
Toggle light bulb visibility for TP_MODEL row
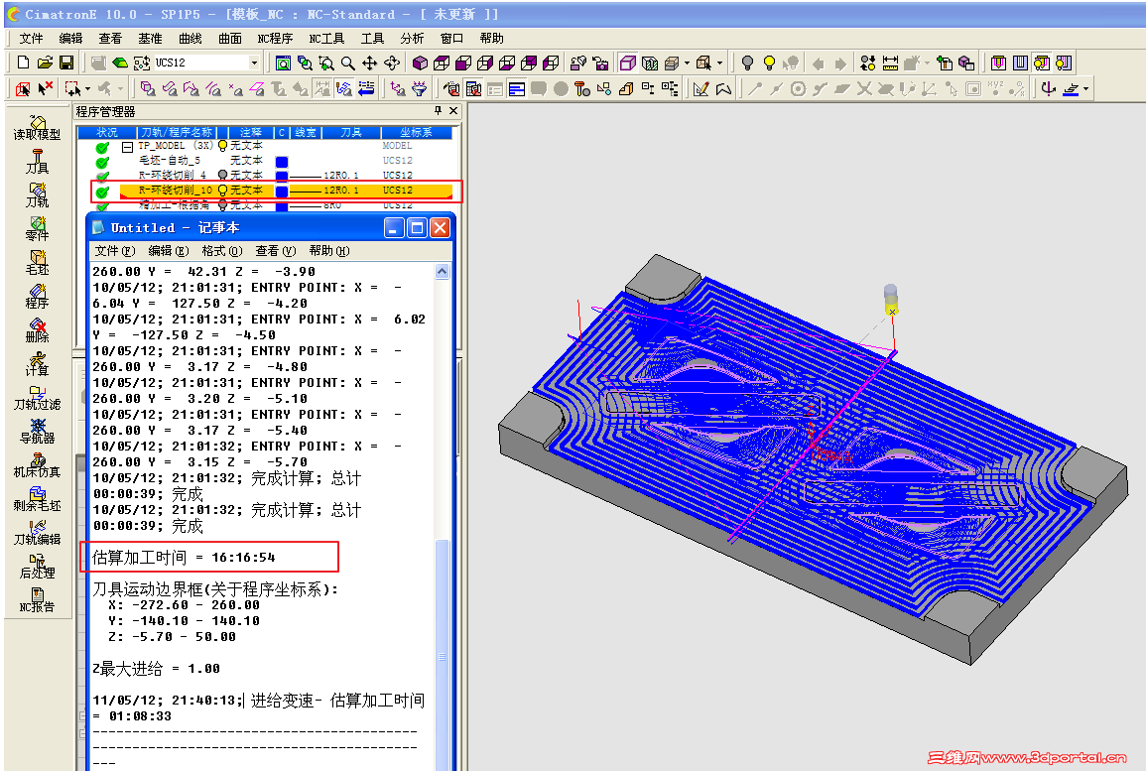[x=223, y=146]
